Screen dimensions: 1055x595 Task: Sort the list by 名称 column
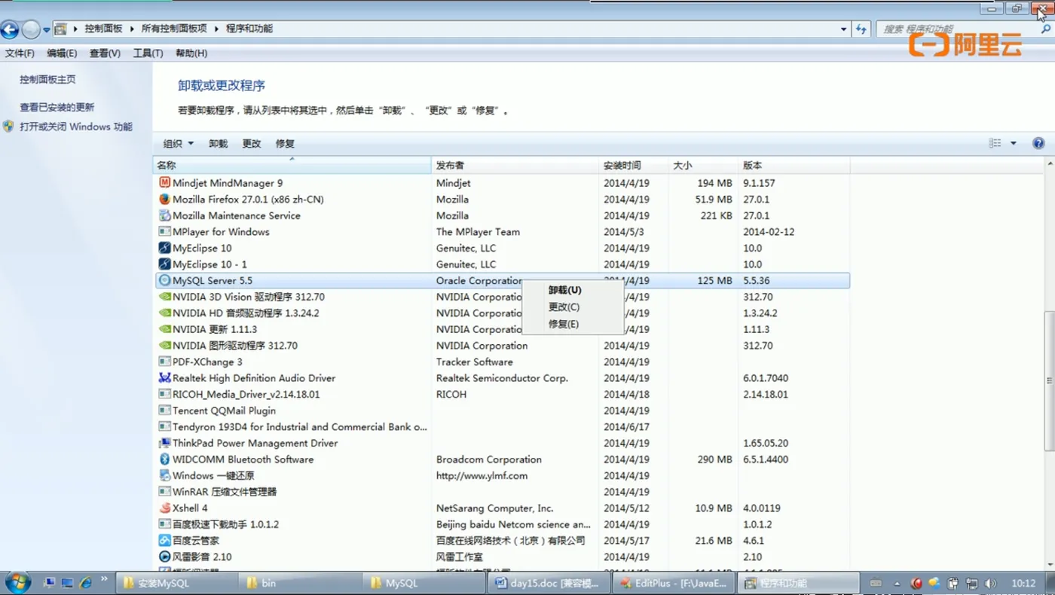[292, 165]
